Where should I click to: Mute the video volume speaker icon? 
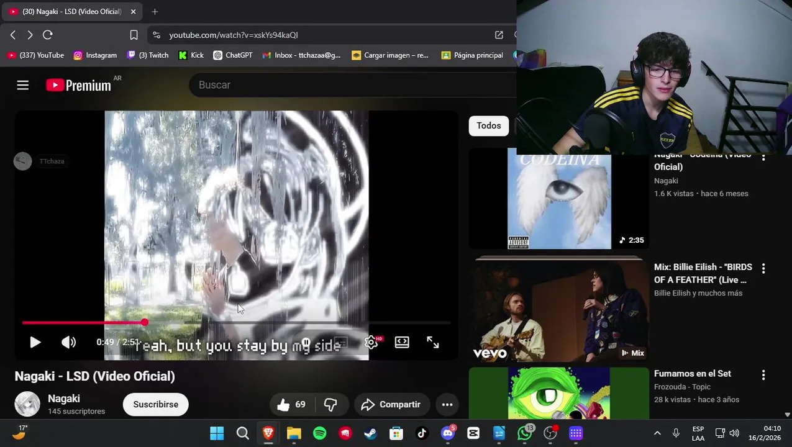click(68, 342)
